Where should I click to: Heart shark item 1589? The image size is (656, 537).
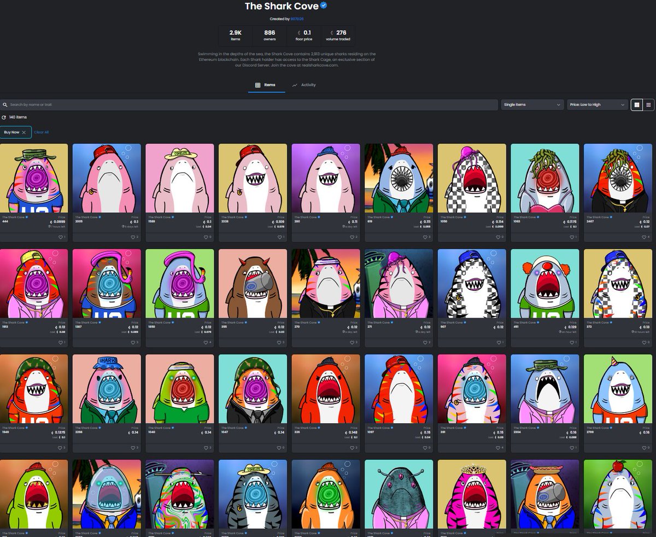205,237
